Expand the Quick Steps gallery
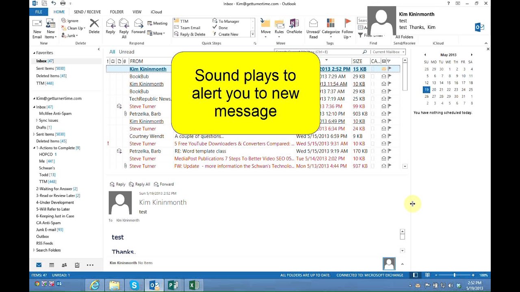 tap(252, 34)
